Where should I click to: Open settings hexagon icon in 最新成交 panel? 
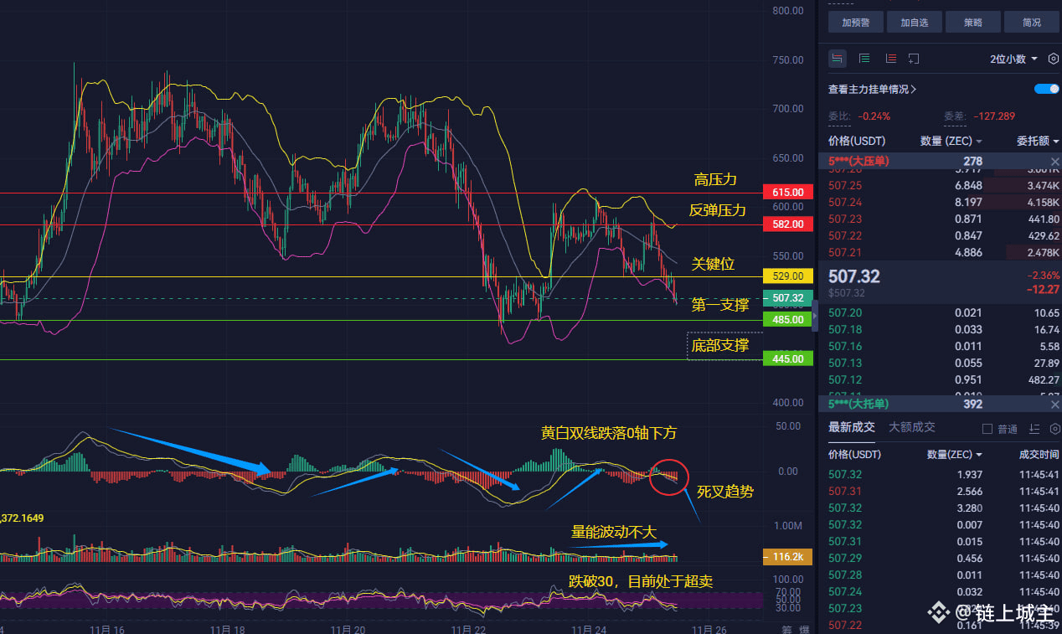(x=1054, y=429)
